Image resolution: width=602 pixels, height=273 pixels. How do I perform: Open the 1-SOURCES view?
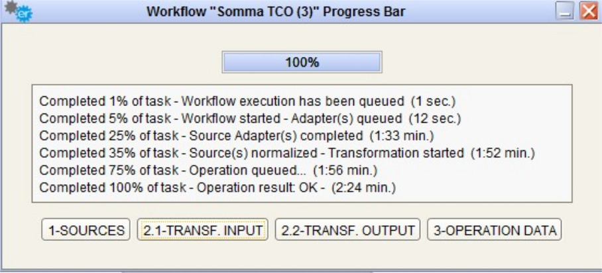(86, 231)
